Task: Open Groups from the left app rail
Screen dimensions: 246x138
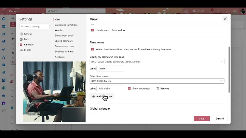Action: click(x=4, y=42)
